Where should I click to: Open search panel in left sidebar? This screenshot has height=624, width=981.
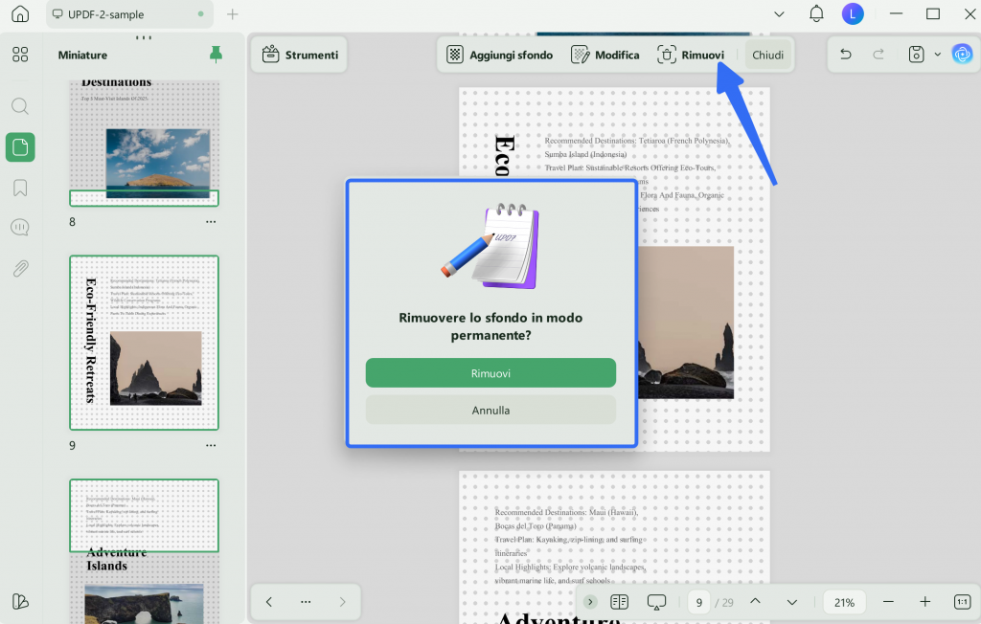pyautogui.click(x=20, y=105)
